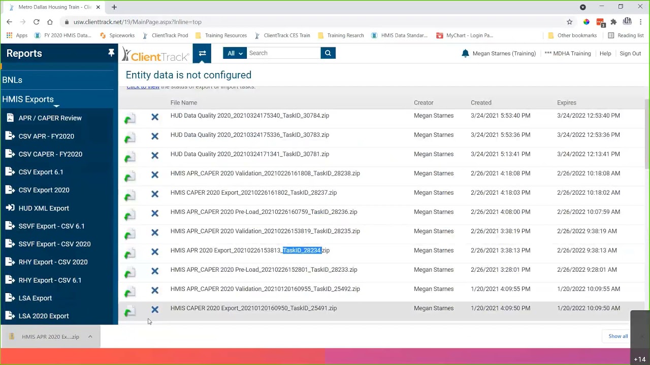
Task: Bookmark this page with star icon
Action: 569,22
